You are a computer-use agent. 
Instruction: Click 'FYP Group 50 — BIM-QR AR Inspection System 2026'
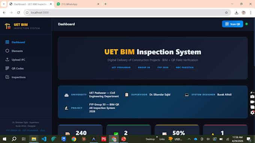(104, 108)
